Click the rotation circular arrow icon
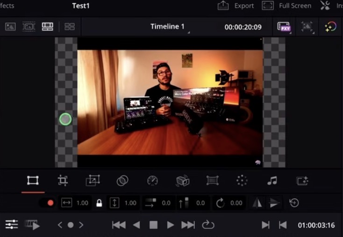The height and width of the screenshot is (237, 343). coord(220,203)
